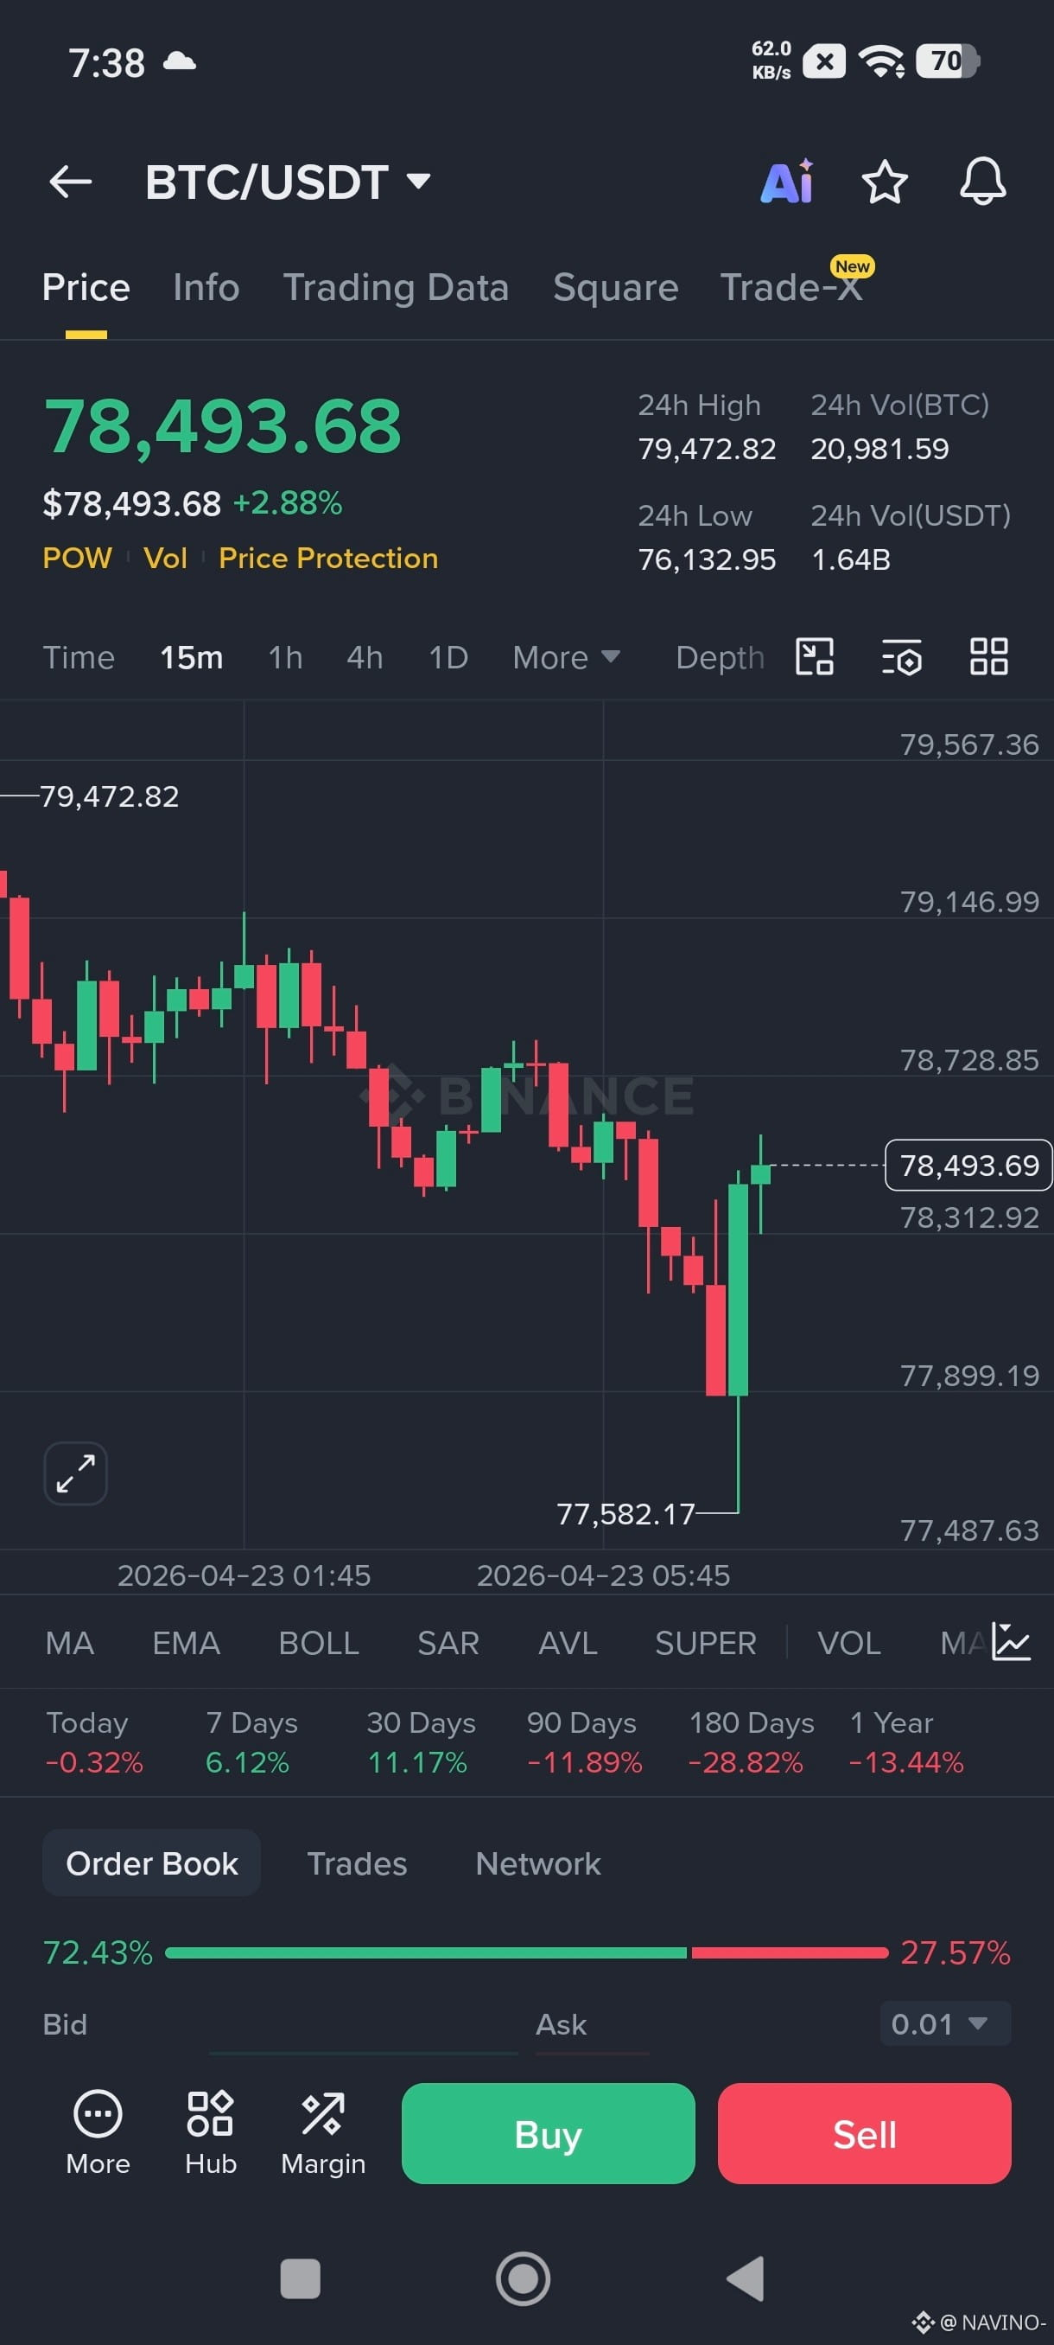Viewport: 1054px width, 2345px height.
Task: Open price alert bell icon
Action: pos(983,182)
